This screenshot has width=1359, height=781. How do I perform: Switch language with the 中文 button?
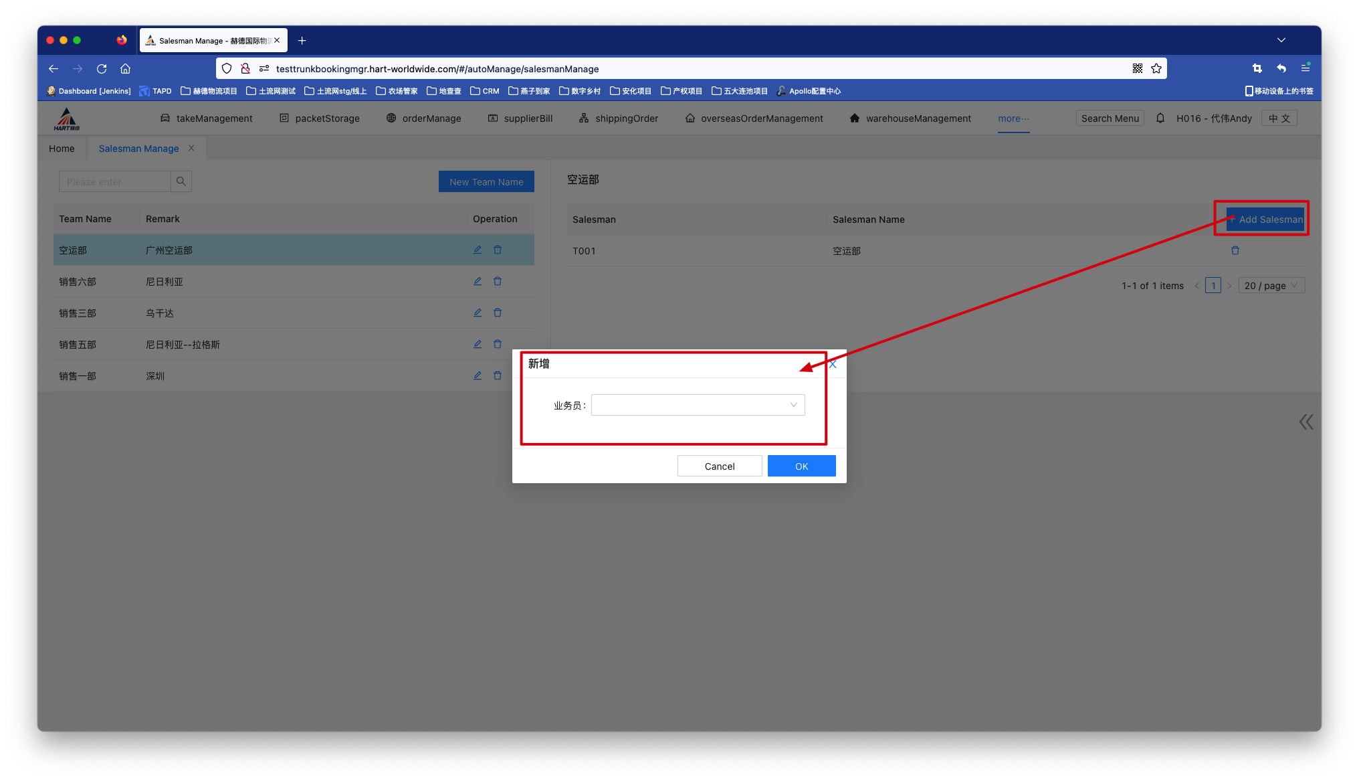click(x=1279, y=118)
